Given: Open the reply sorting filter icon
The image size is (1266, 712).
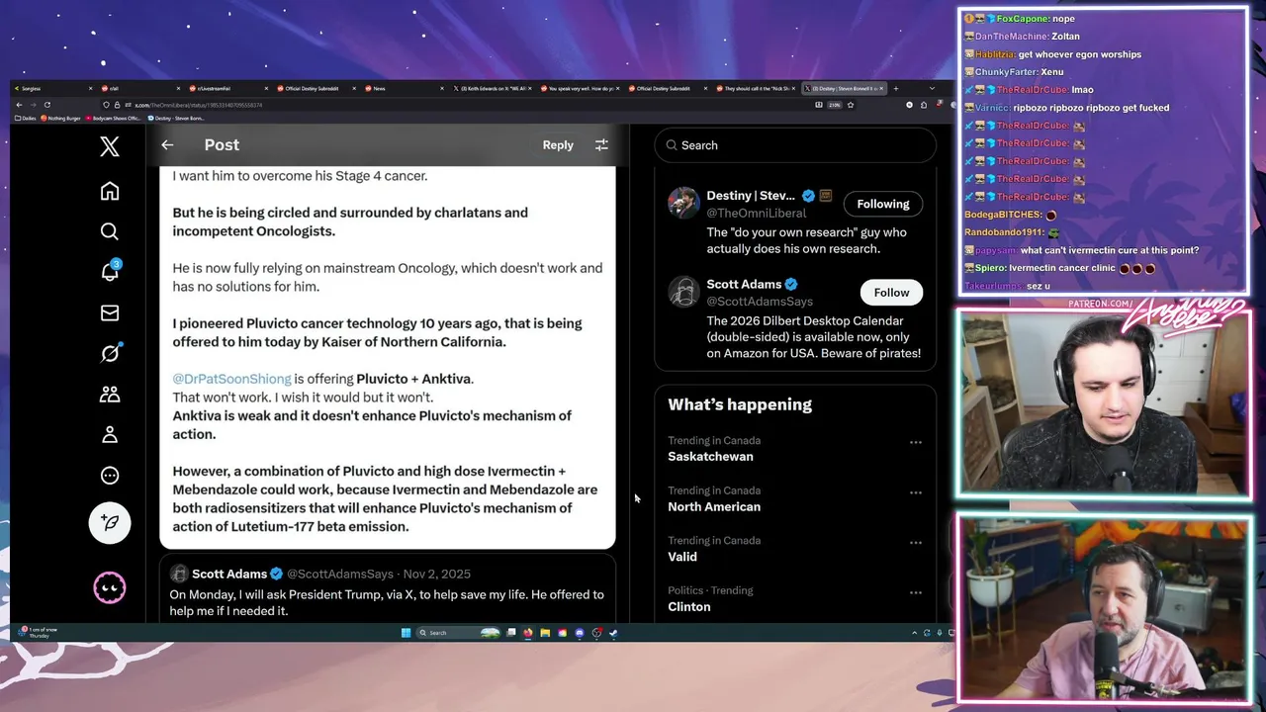Looking at the screenshot, I should pyautogui.click(x=601, y=144).
